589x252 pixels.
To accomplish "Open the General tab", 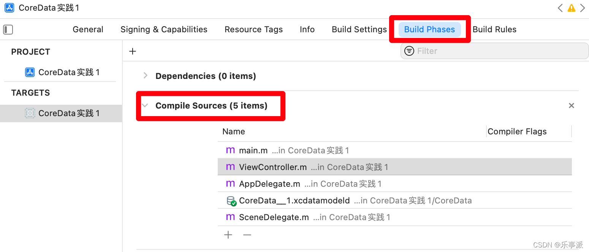I will 88,30.
